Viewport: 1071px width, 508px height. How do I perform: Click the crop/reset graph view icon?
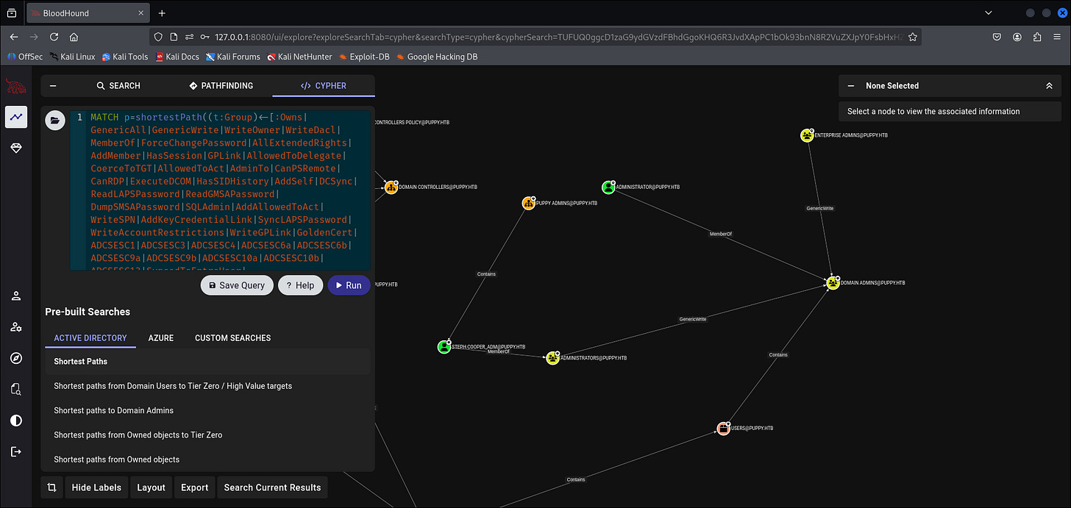pos(51,487)
